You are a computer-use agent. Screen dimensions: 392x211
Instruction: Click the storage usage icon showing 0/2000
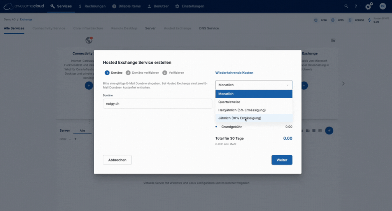[350, 20]
